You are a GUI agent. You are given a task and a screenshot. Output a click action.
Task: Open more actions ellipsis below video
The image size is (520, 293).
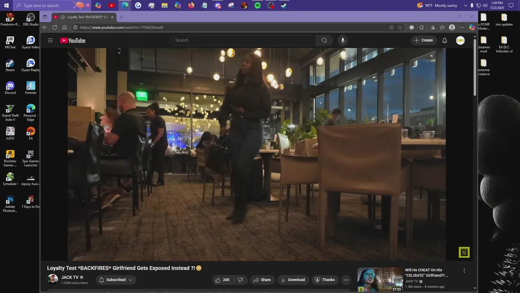click(346, 280)
